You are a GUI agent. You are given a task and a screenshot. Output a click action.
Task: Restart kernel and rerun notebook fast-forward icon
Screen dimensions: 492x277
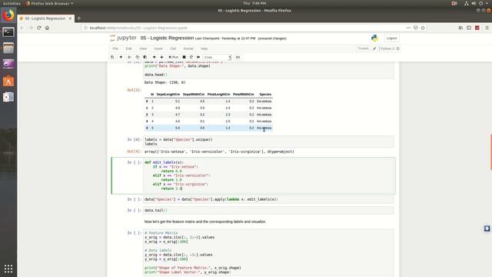(198, 57)
